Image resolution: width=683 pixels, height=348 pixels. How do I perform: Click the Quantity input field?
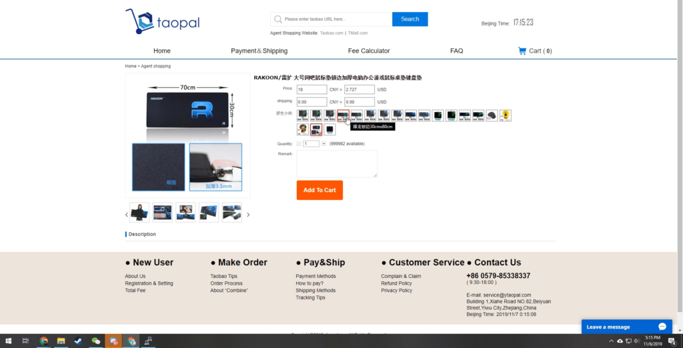coord(311,144)
